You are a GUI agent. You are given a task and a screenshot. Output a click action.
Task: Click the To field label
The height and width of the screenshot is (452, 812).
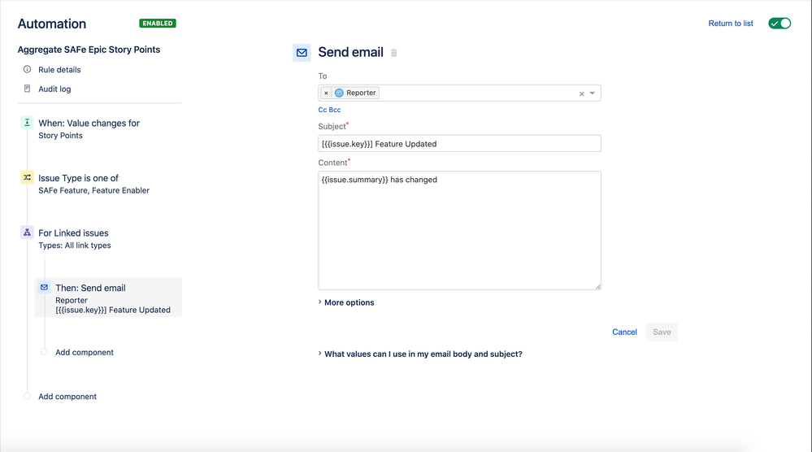[323, 76]
